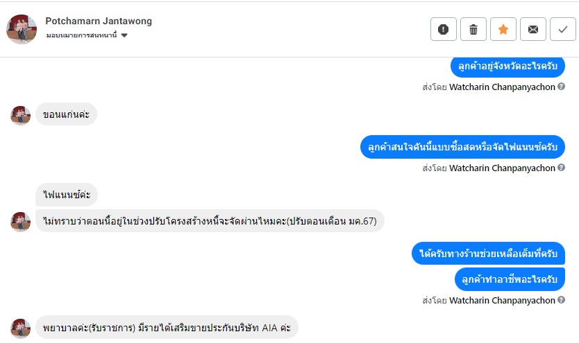579x343 pixels.
Task: Select the ไฟแนนซ์ค่ะ reply bubble
Action: pyautogui.click(x=67, y=195)
